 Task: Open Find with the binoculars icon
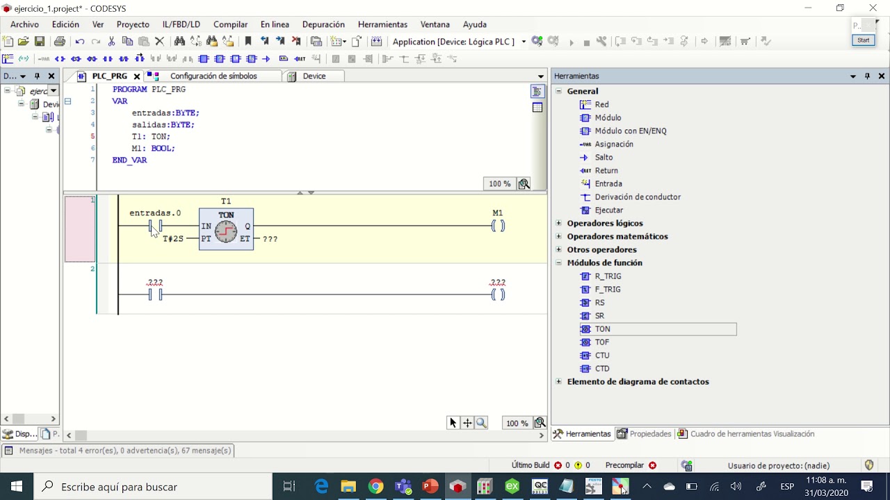click(x=179, y=42)
